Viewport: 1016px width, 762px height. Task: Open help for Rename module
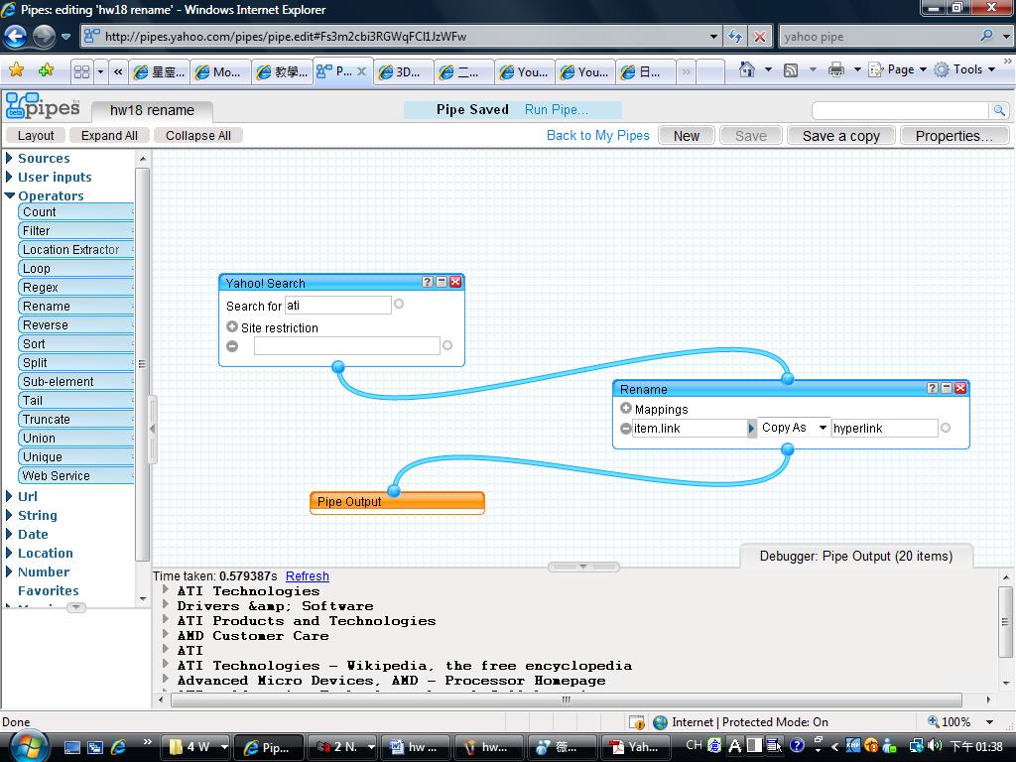(x=933, y=388)
